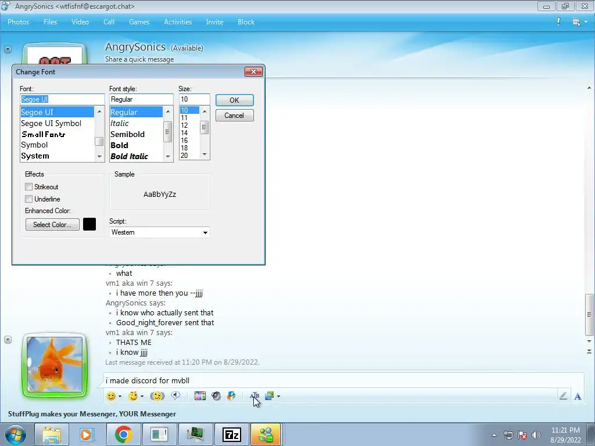Click Invite in the top bar
Image resolution: width=595 pixels, height=446 pixels.
[214, 22]
